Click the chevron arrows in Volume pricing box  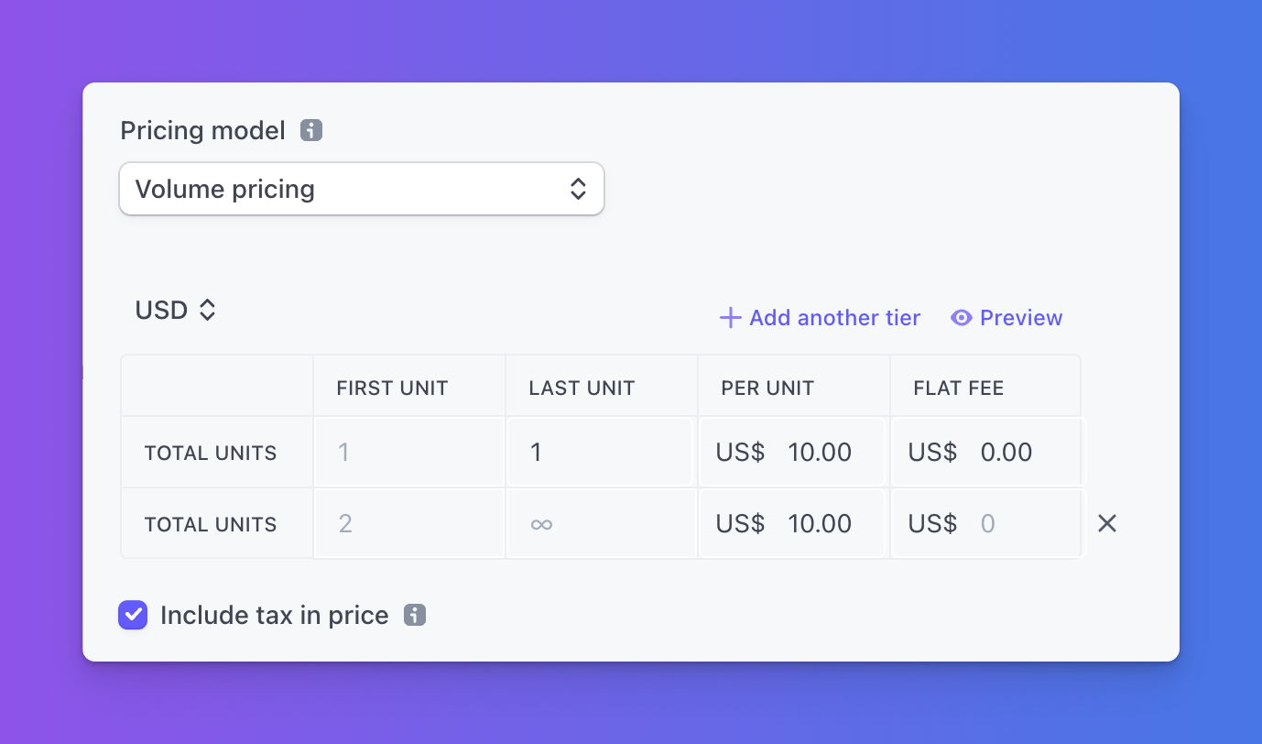pyautogui.click(x=578, y=189)
